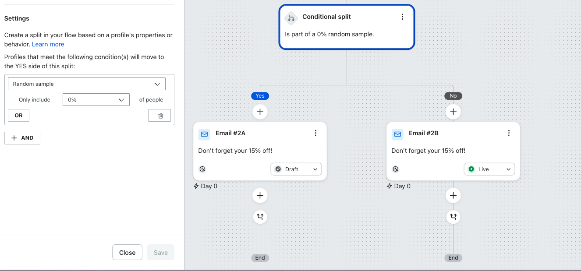Click plus button under the Yes branch
Viewport: 581px width, 271px height.
click(260, 112)
